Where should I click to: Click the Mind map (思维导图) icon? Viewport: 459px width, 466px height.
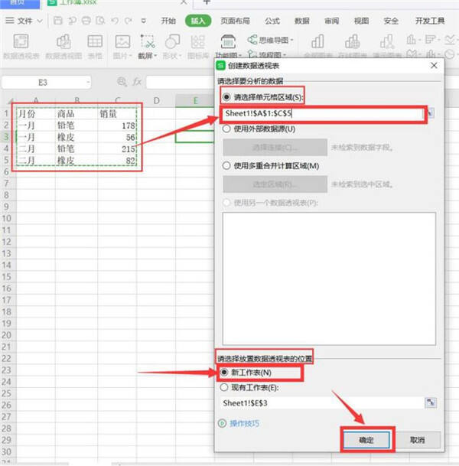[252, 40]
